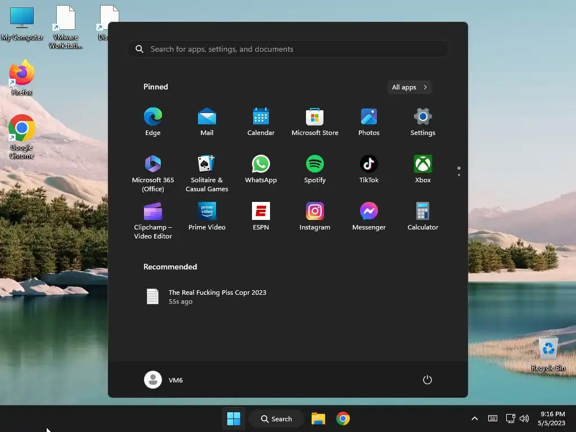Select Google Chrome desktop shortcut
Image resolution: width=576 pixels, height=432 pixels.
pyautogui.click(x=22, y=137)
